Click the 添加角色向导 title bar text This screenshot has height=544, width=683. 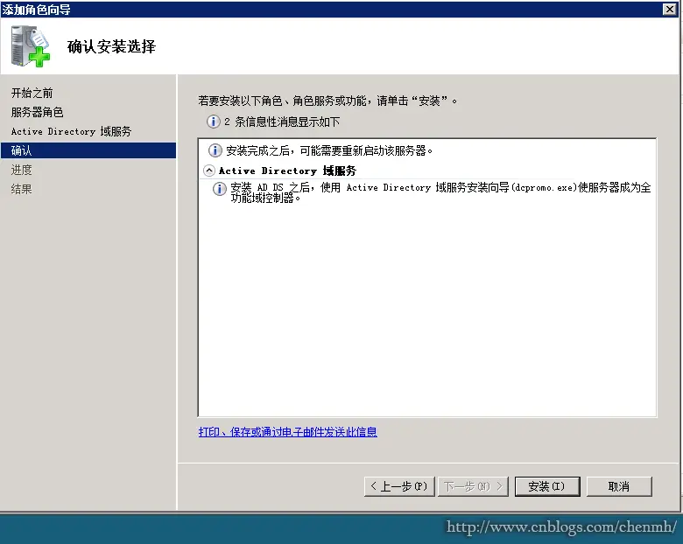pos(36,10)
